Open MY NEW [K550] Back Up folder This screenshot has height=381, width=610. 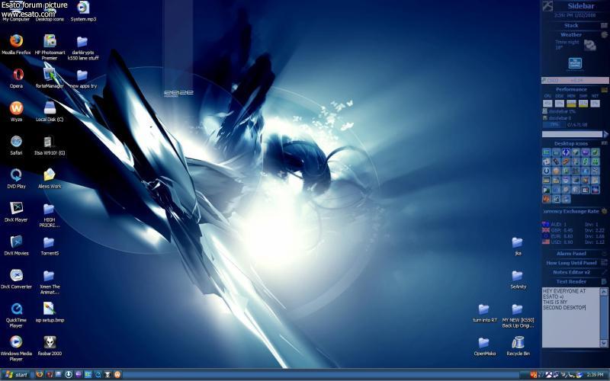coord(518,315)
